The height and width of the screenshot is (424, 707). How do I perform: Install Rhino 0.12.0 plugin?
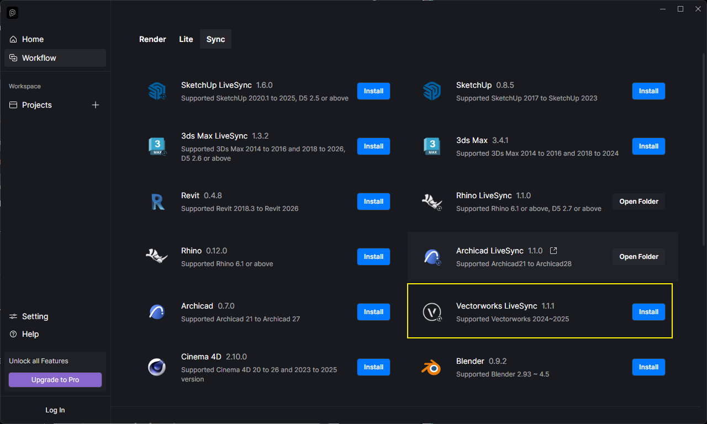[x=373, y=257]
